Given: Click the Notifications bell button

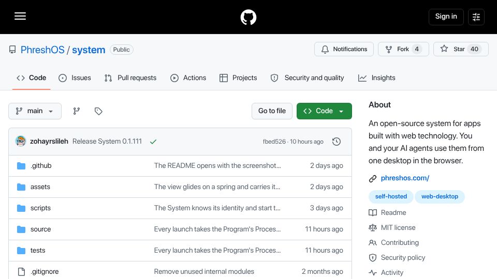Looking at the screenshot, I should click(344, 49).
